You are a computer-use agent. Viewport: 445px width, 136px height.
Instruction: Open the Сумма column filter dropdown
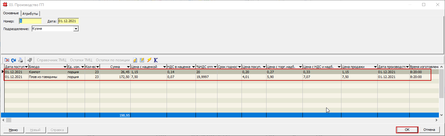pyautogui.click(x=128, y=67)
